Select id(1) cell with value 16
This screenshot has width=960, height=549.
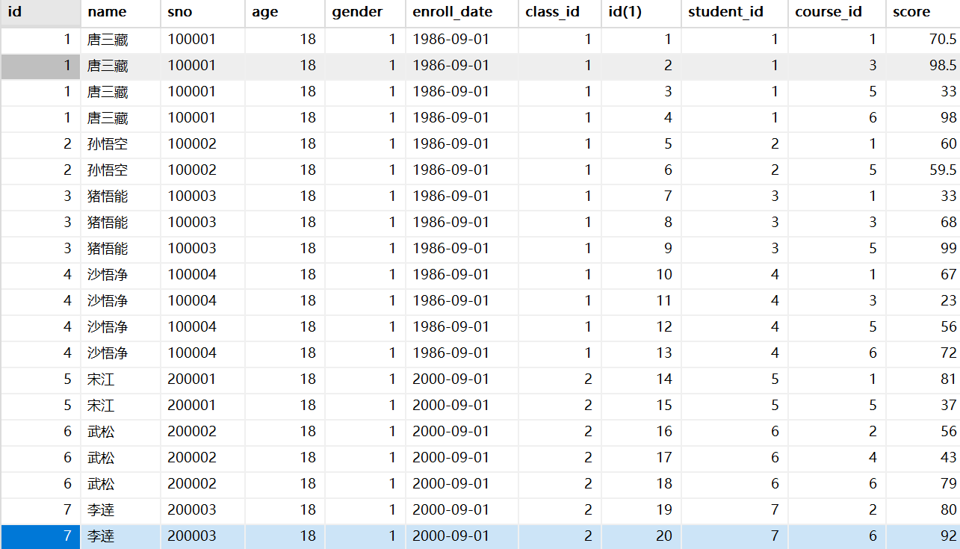641,432
